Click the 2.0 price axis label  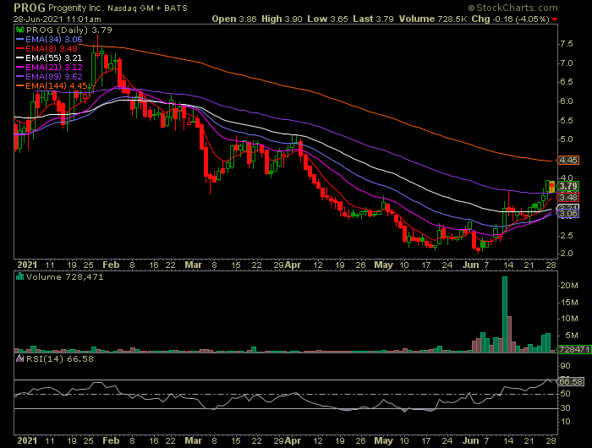point(567,254)
